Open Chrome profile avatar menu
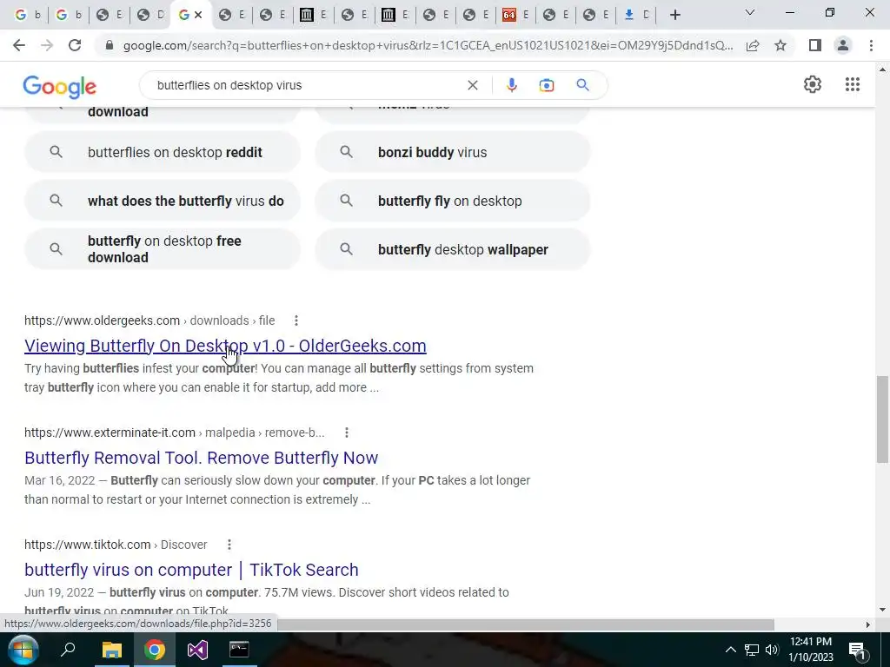 [843, 45]
